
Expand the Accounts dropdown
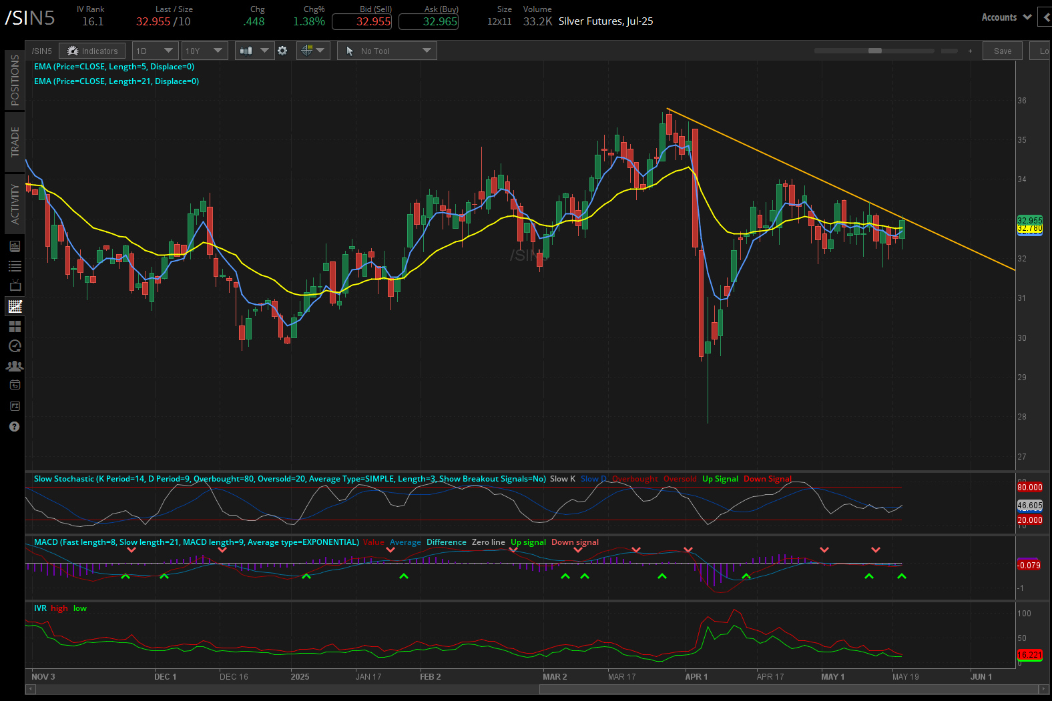[1006, 17]
